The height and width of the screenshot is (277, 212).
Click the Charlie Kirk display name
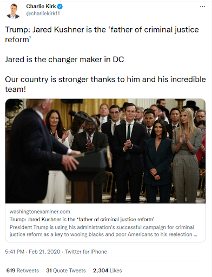point(41,6)
